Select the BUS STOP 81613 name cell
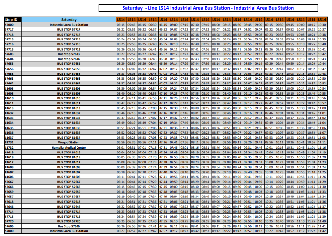The image size is (332, 236). coord(69,108)
